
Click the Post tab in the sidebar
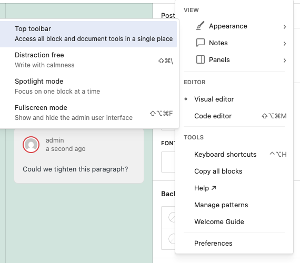(168, 15)
